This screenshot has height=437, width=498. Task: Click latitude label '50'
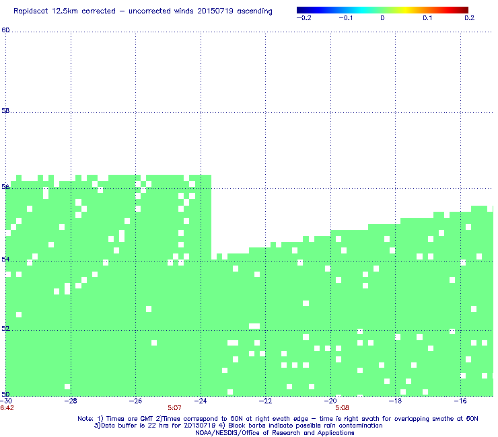point(5,394)
